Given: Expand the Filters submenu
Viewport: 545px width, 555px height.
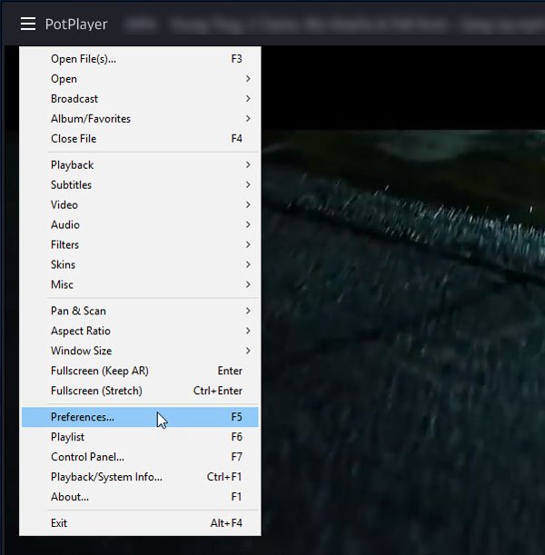Looking at the screenshot, I should pyautogui.click(x=64, y=245).
